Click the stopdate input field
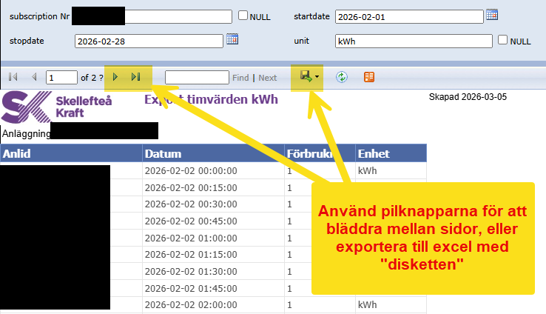The height and width of the screenshot is (314, 546). (147, 40)
